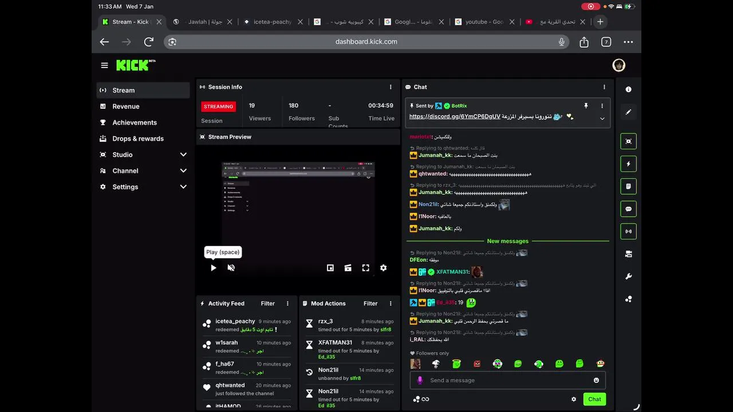Image resolution: width=733 pixels, height=412 pixels.
Task: Click XFATMAN31 in Mod Actions
Action: tap(335, 343)
